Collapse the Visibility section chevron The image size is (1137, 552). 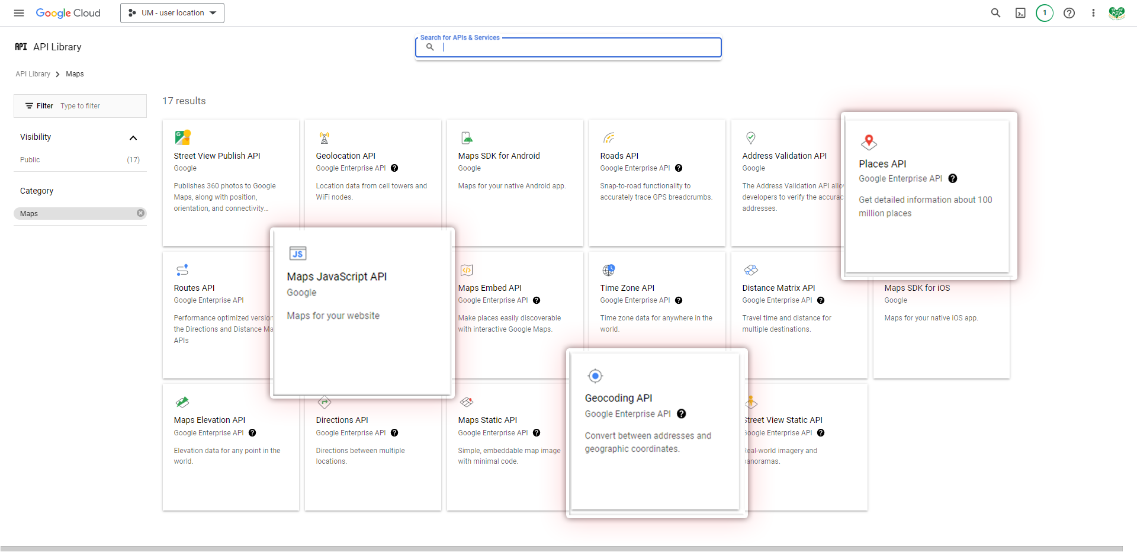tap(133, 137)
